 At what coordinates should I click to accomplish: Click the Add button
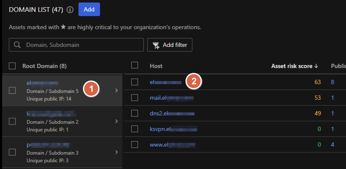pyautogui.click(x=89, y=9)
